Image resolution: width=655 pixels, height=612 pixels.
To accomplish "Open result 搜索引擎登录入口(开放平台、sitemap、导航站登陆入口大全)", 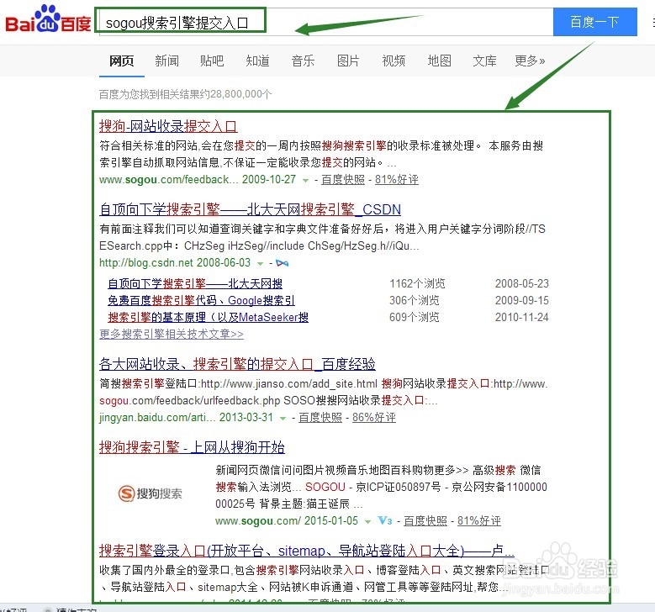I will pyautogui.click(x=307, y=551).
